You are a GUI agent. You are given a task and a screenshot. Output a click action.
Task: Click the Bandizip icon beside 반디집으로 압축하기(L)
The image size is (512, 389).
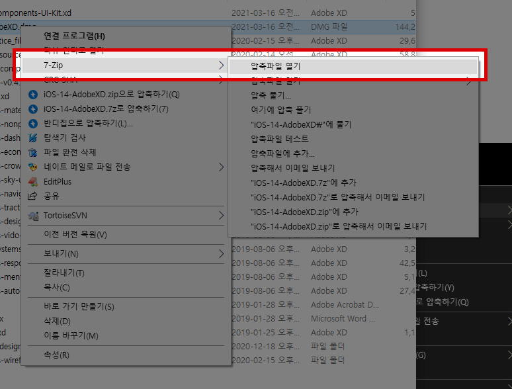(x=33, y=124)
